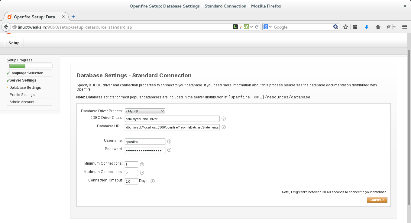
Task: Click the search magnifier icon
Action: click(335, 27)
